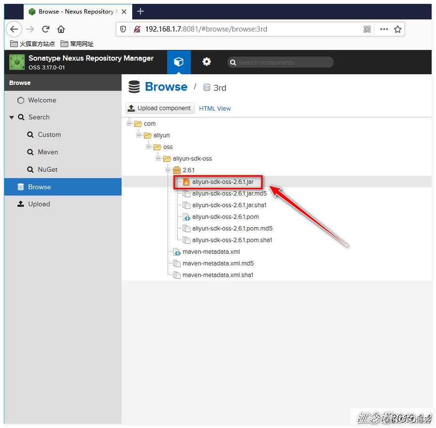Select aliyun-sdk-oss-2.6.1.jar.sha1 asset
This screenshot has width=436, height=428.
(x=225, y=205)
